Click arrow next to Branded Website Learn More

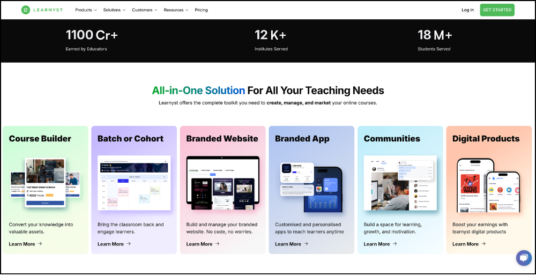tap(218, 244)
